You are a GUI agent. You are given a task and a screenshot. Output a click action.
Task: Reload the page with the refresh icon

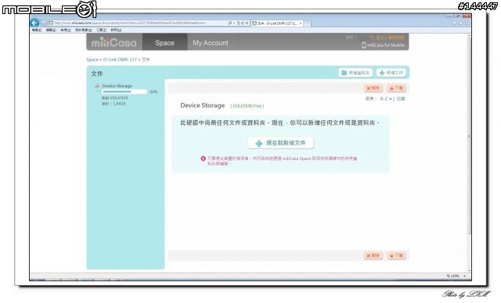tap(243, 23)
